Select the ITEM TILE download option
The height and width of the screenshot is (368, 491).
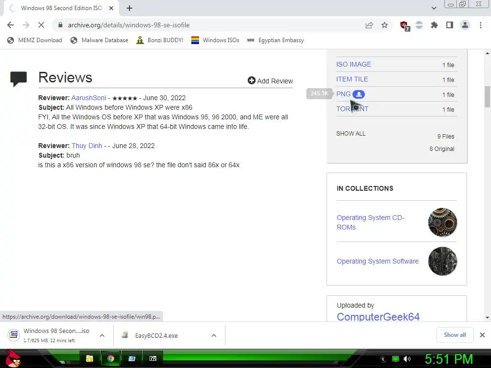pos(352,79)
